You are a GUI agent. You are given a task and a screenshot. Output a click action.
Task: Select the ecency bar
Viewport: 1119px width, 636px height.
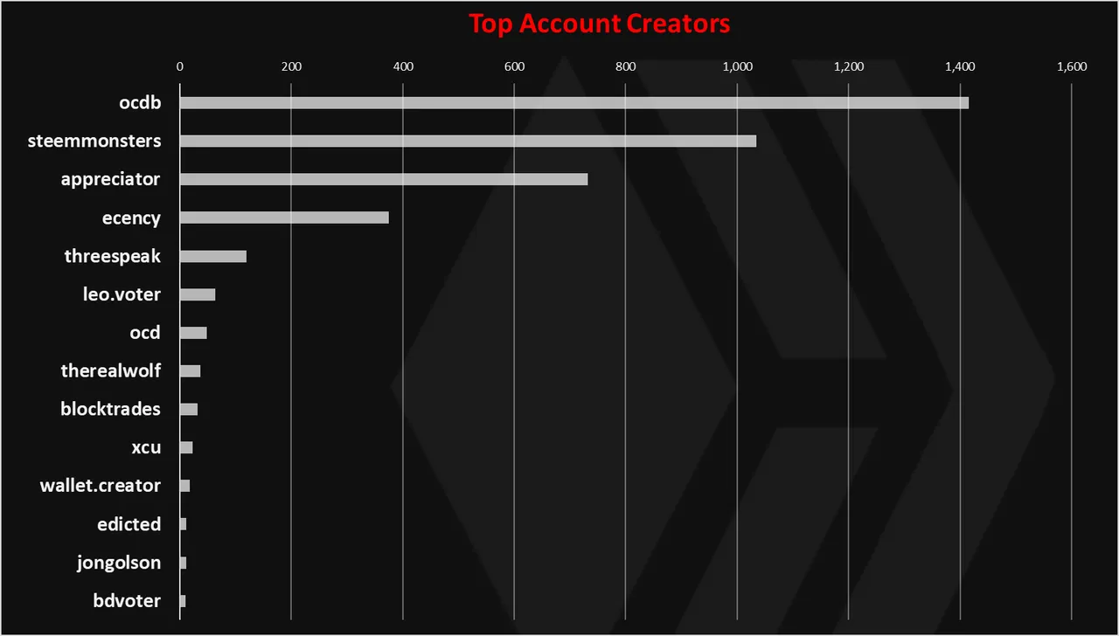pyautogui.click(x=284, y=218)
